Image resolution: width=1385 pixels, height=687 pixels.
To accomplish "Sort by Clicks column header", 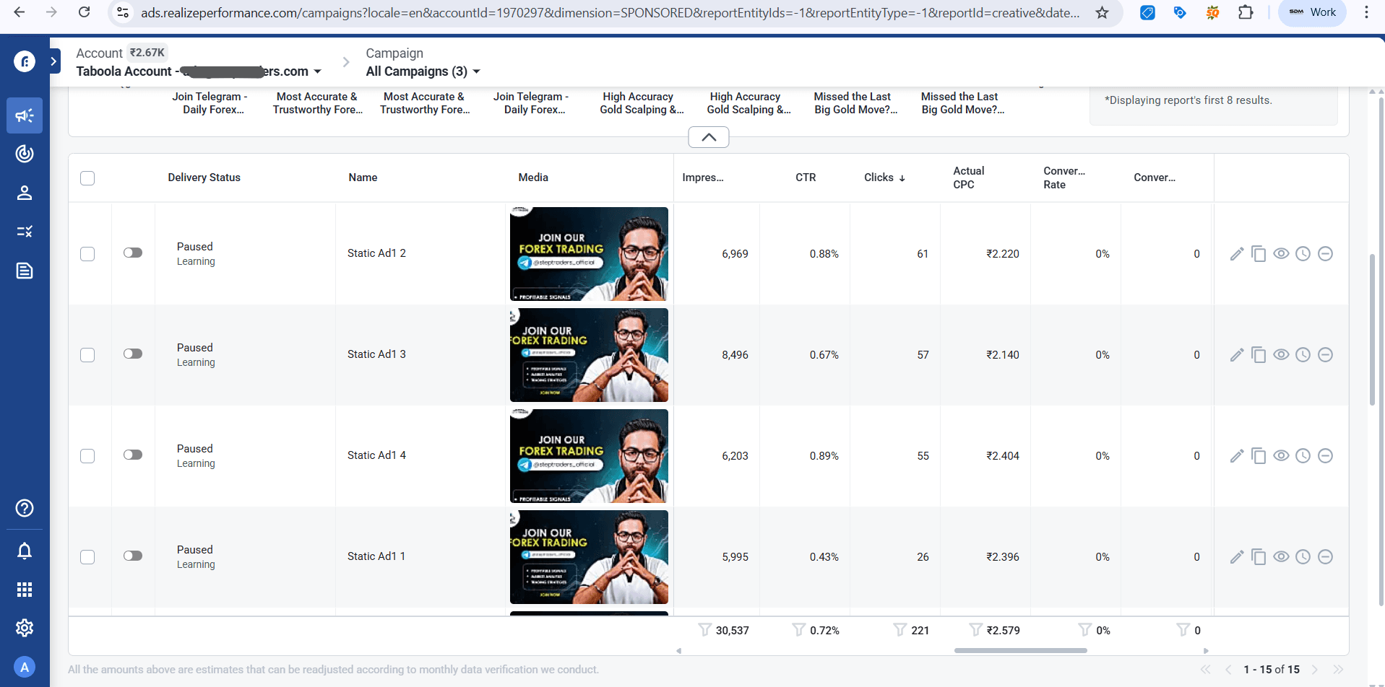I will click(x=884, y=178).
